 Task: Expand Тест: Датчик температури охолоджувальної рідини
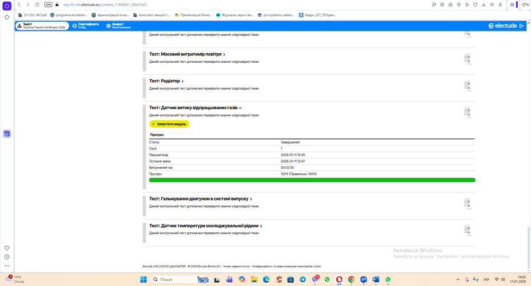click(x=205, y=226)
